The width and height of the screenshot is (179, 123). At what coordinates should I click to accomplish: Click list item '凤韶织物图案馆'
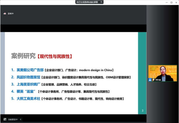(x=28, y=77)
